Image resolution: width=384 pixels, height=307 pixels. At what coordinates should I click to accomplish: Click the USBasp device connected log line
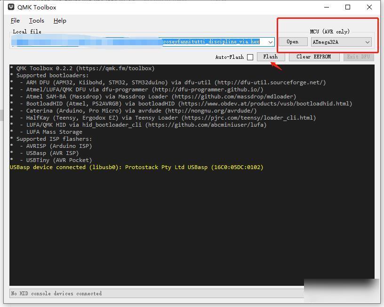pos(136,167)
